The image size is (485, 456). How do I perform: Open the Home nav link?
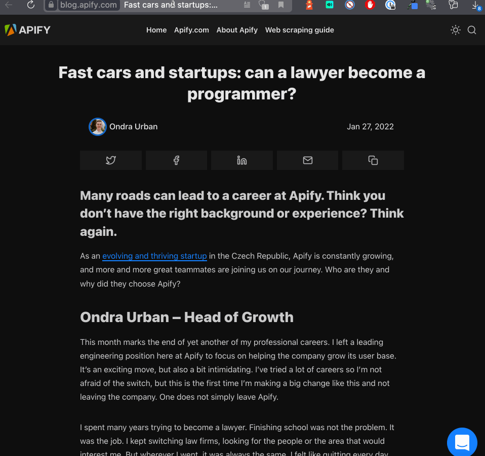coord(156,30)
